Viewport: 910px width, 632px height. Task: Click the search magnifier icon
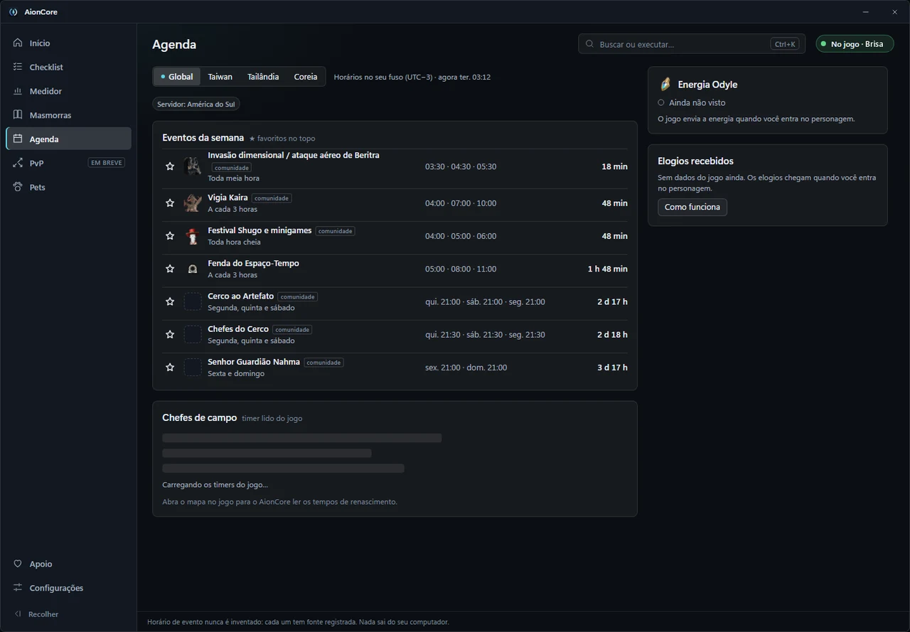(x=589, y=44)
